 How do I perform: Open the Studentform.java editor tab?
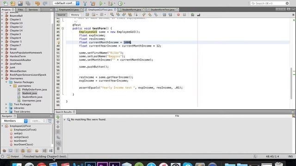tap(131, 9)
